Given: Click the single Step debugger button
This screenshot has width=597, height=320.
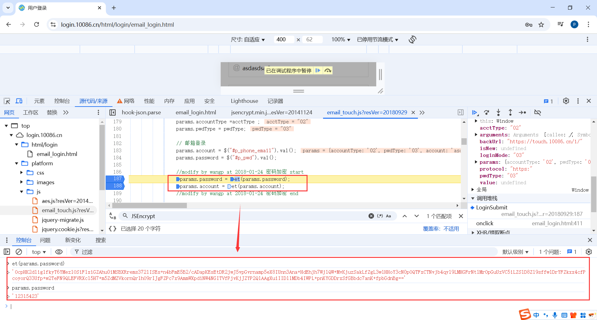Looking at the screenshot, I should [x=522, y=112].
